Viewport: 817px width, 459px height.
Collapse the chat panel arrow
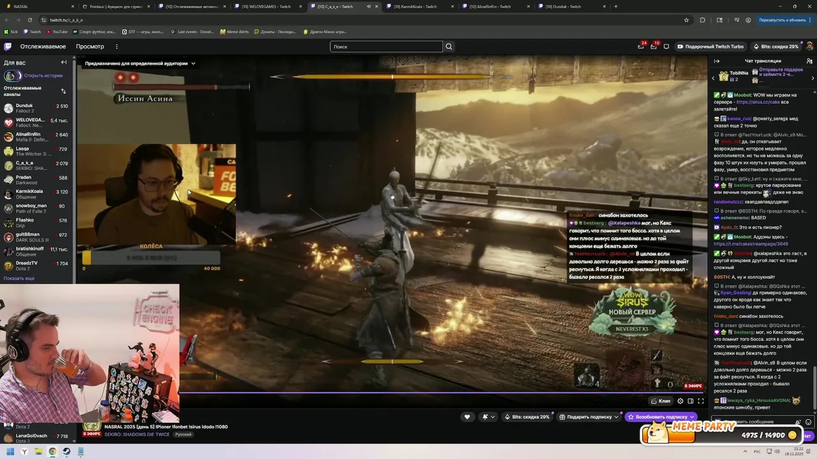pyautogui.click(x=717, y=61)
